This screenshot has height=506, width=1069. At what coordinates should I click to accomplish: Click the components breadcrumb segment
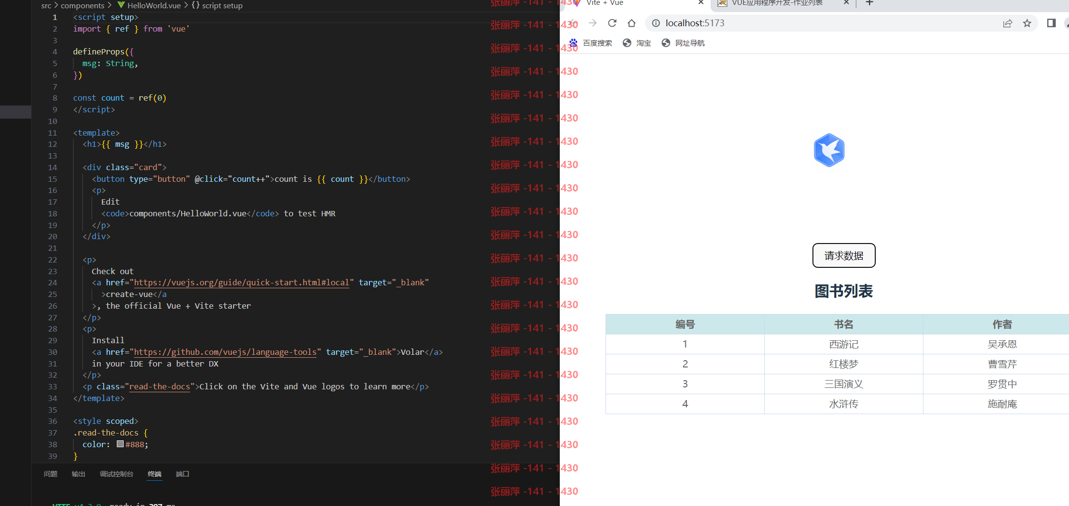pyautogui.click(x=82, y=5)
